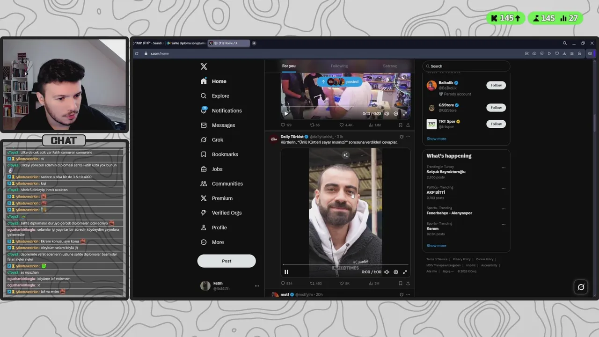Switch to "AKP BİTTİ" Search browser tab
599x337 pixels.
tap(148, 43)
